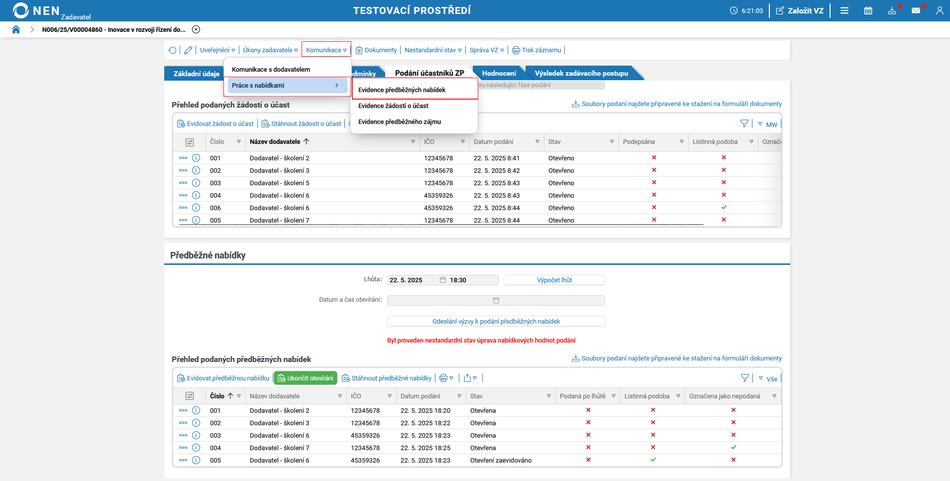Click the Výpočet lhůt button
This screenshot has width=950, height=481.
[x=554, y=280]
